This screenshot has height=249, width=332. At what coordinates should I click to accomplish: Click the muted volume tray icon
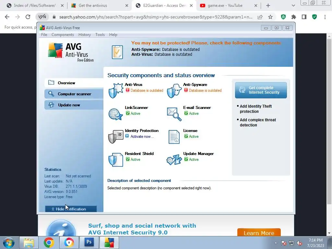pos(299,243)
